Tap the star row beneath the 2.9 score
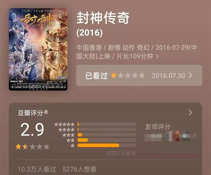The width and height of the screenshot is (211, 175). coord(32,147)
